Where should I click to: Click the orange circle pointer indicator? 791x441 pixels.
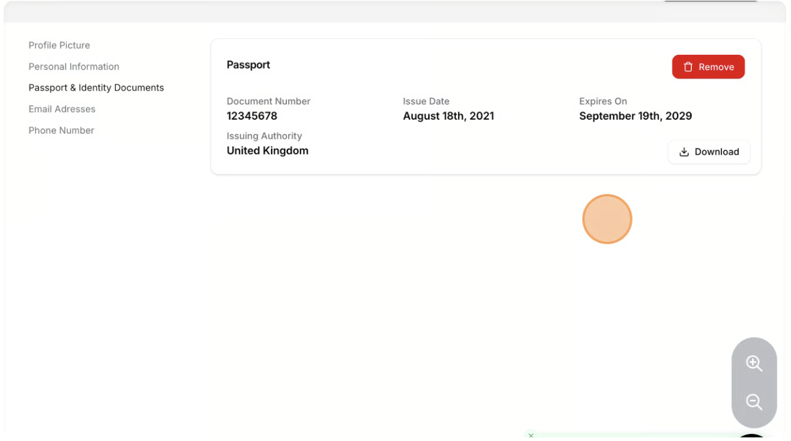point(607,219)
